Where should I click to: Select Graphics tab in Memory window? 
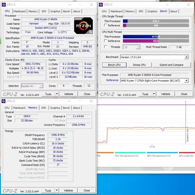pos(55,108)
